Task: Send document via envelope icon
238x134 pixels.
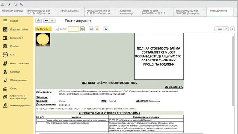Action: [97, 29]
